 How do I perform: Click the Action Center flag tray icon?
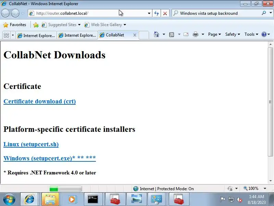click(x=222, y=199)
